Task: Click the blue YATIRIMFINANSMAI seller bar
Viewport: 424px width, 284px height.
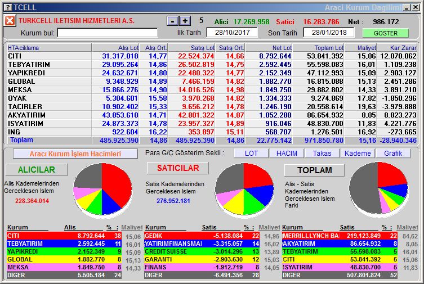Action: [x=202, y=244]
